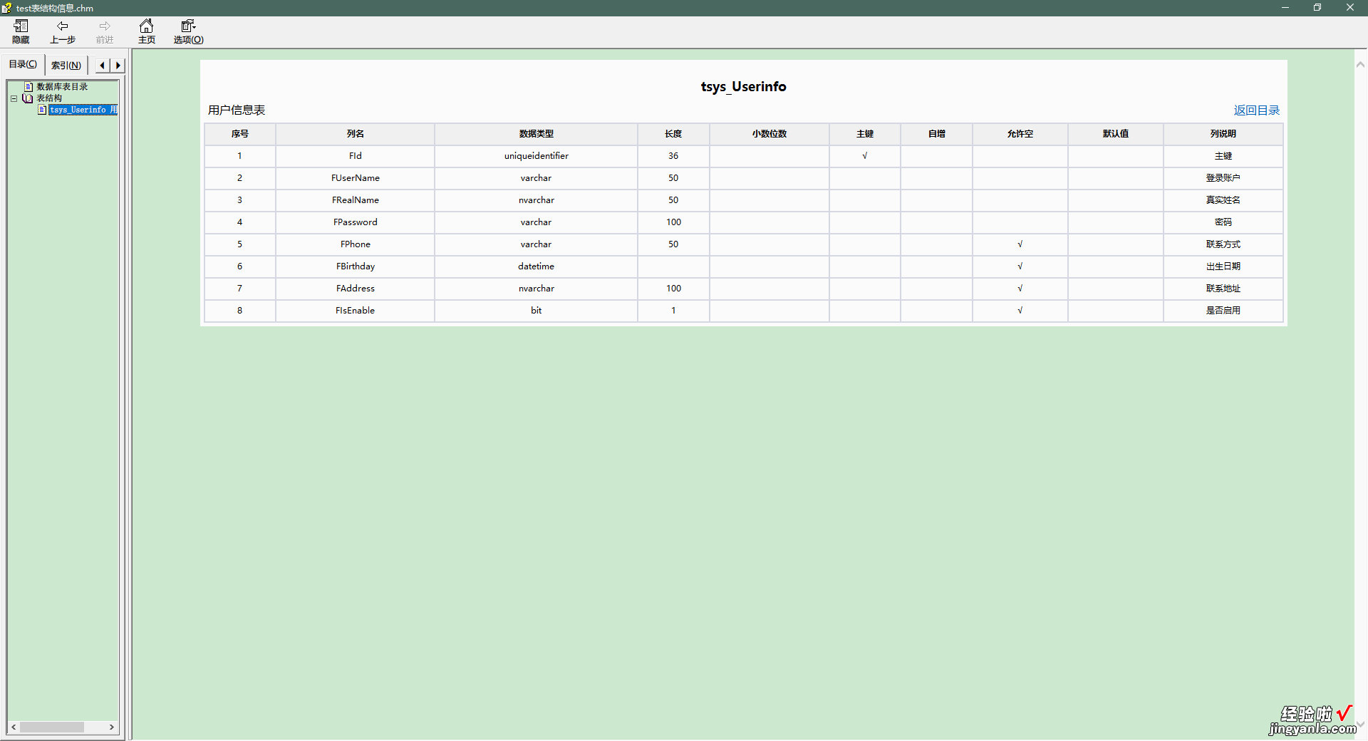The height and width of the screenshot is (741, 1368).
Task: Go back with the 上一步 button
Action: click(x=63, y=32)
